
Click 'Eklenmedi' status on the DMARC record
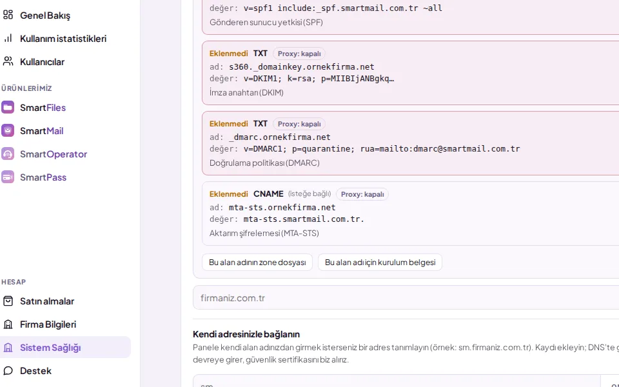click(x=228, y=124)
